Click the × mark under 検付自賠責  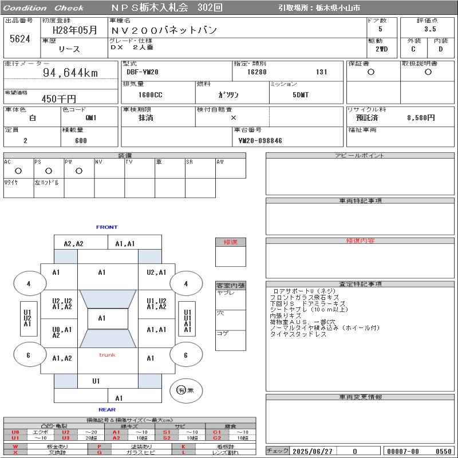pyautogui.click(x=234, y=118)
